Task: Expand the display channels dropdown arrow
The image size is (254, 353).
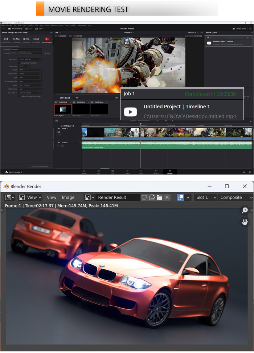Action: coord(188,197)
